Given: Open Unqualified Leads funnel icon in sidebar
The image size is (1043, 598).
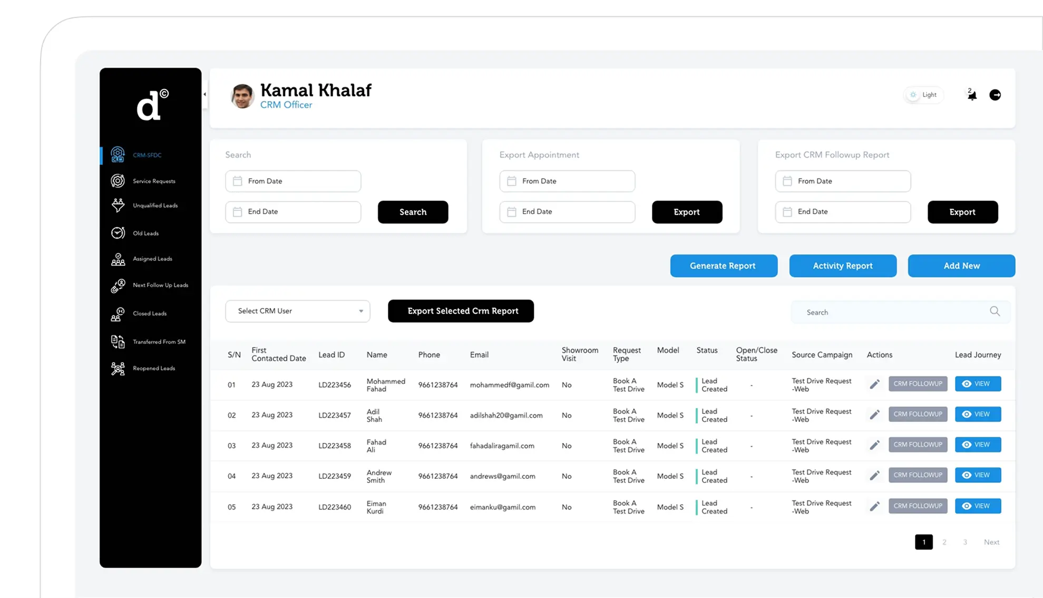Looking at the screenshot, I should 118,206.
